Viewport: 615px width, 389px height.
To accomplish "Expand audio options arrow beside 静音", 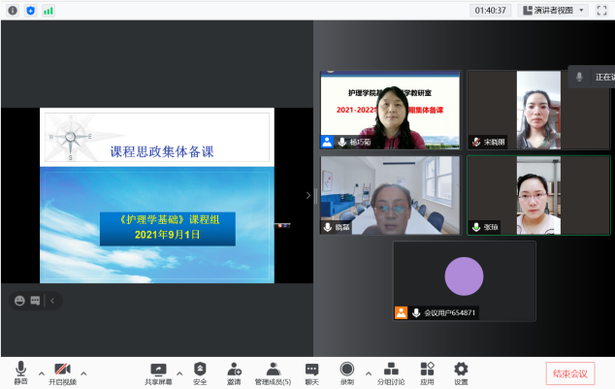I will pos(41,372).
